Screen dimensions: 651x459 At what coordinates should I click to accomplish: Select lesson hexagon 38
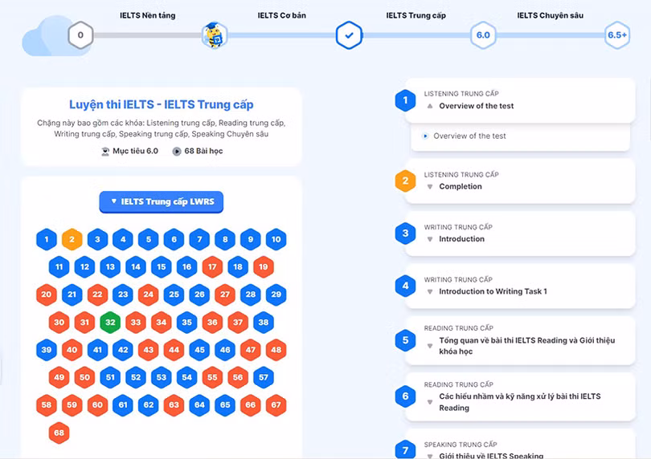264,322
